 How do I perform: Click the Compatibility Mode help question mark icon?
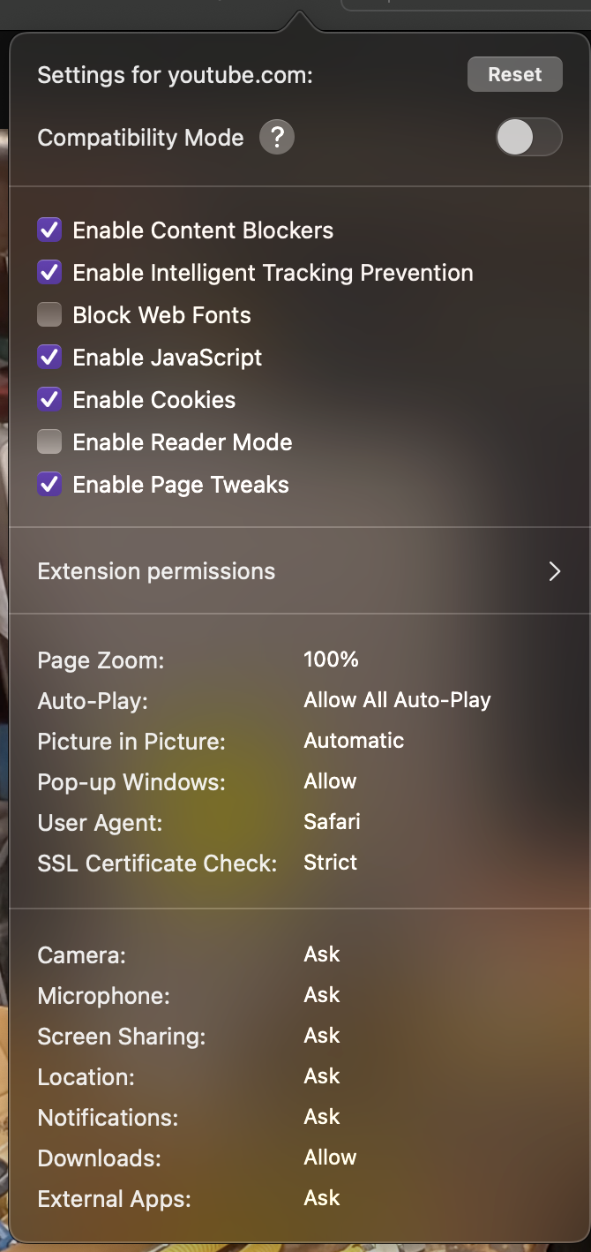[277, 138]
